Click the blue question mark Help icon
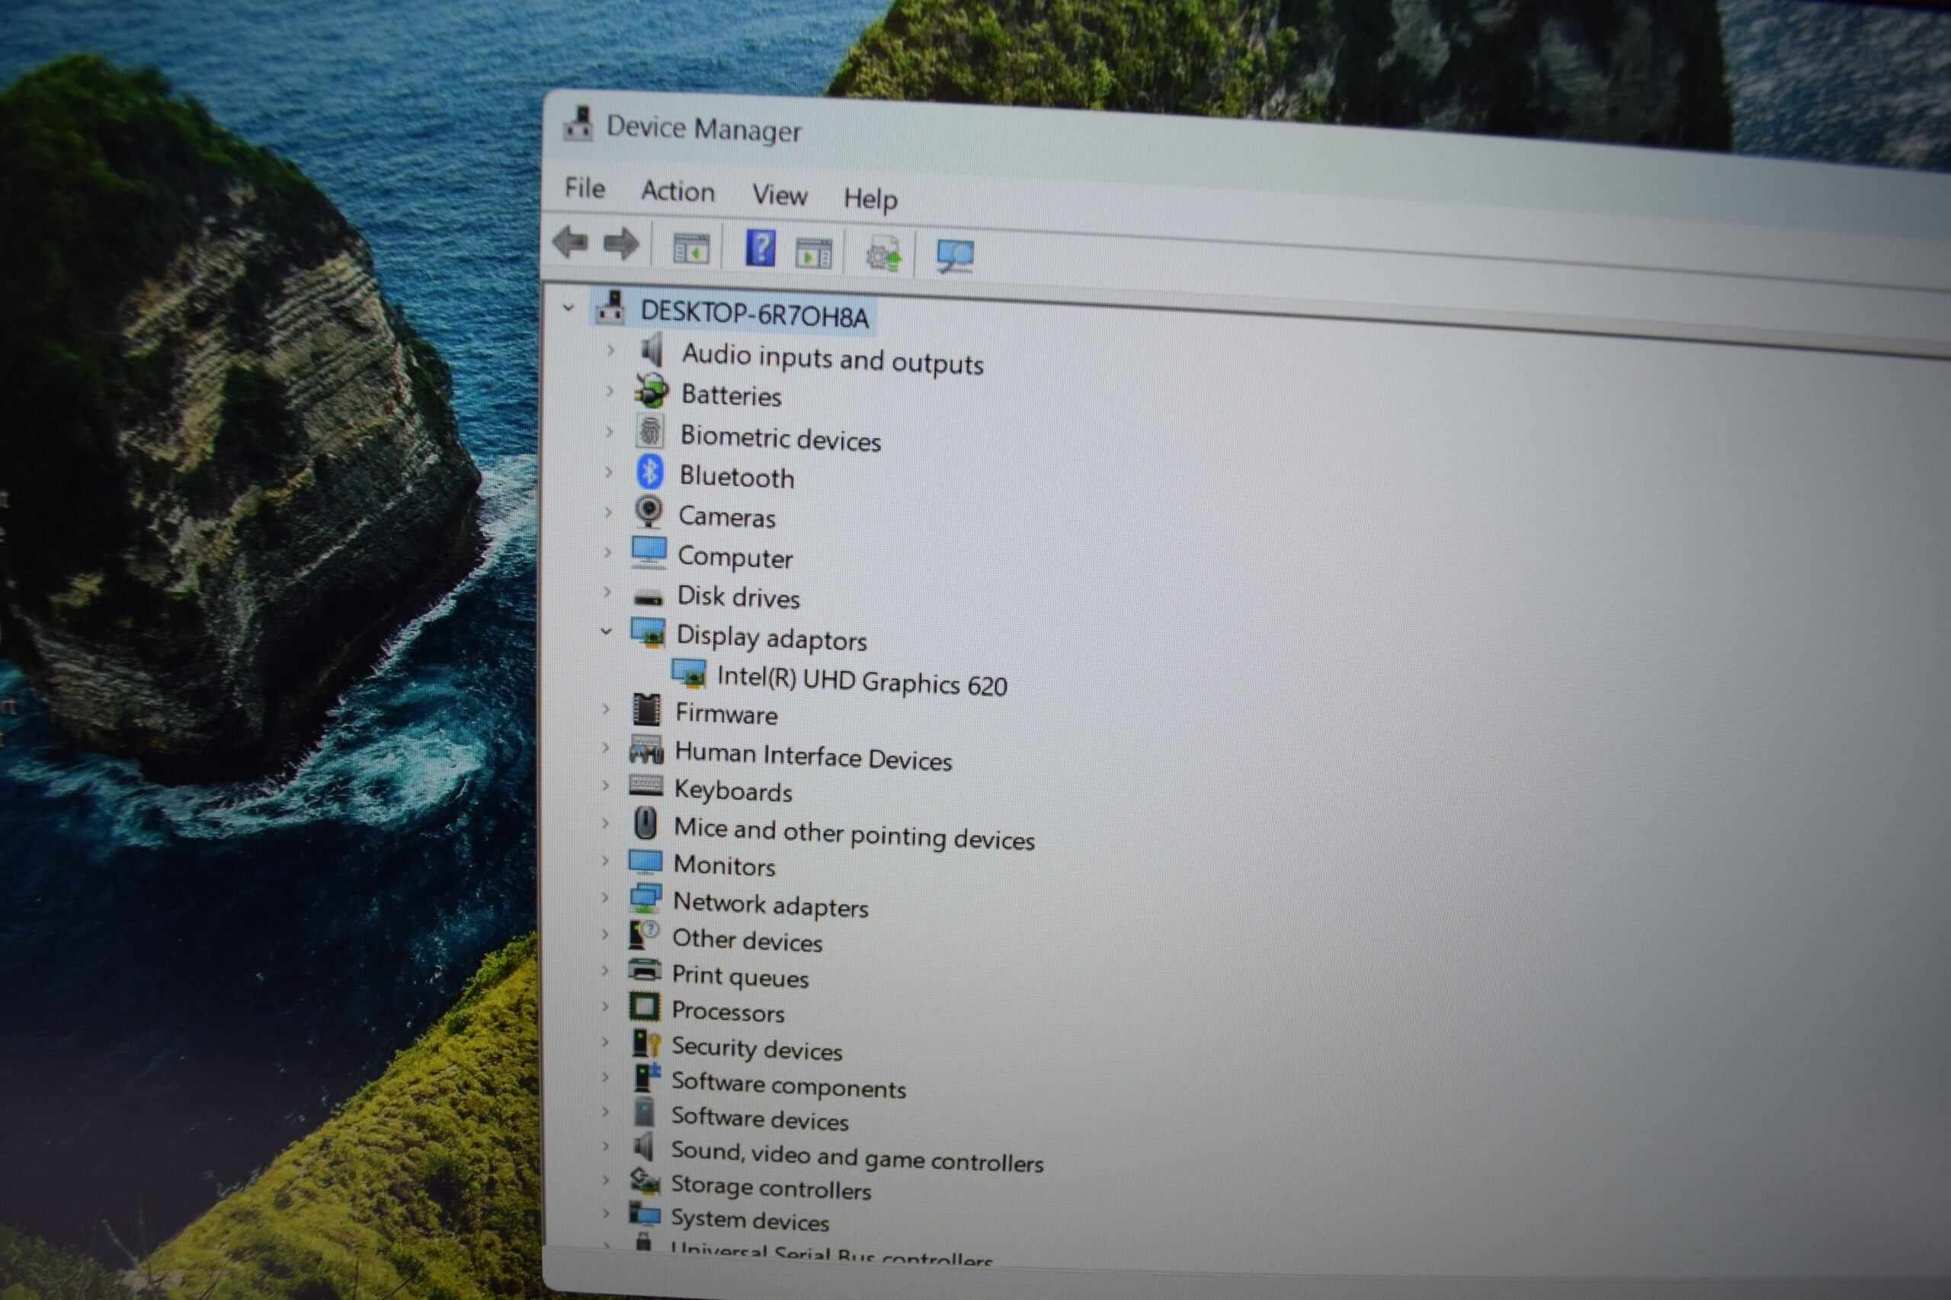The image size is (1951, 1300). [x=760, y=248]
